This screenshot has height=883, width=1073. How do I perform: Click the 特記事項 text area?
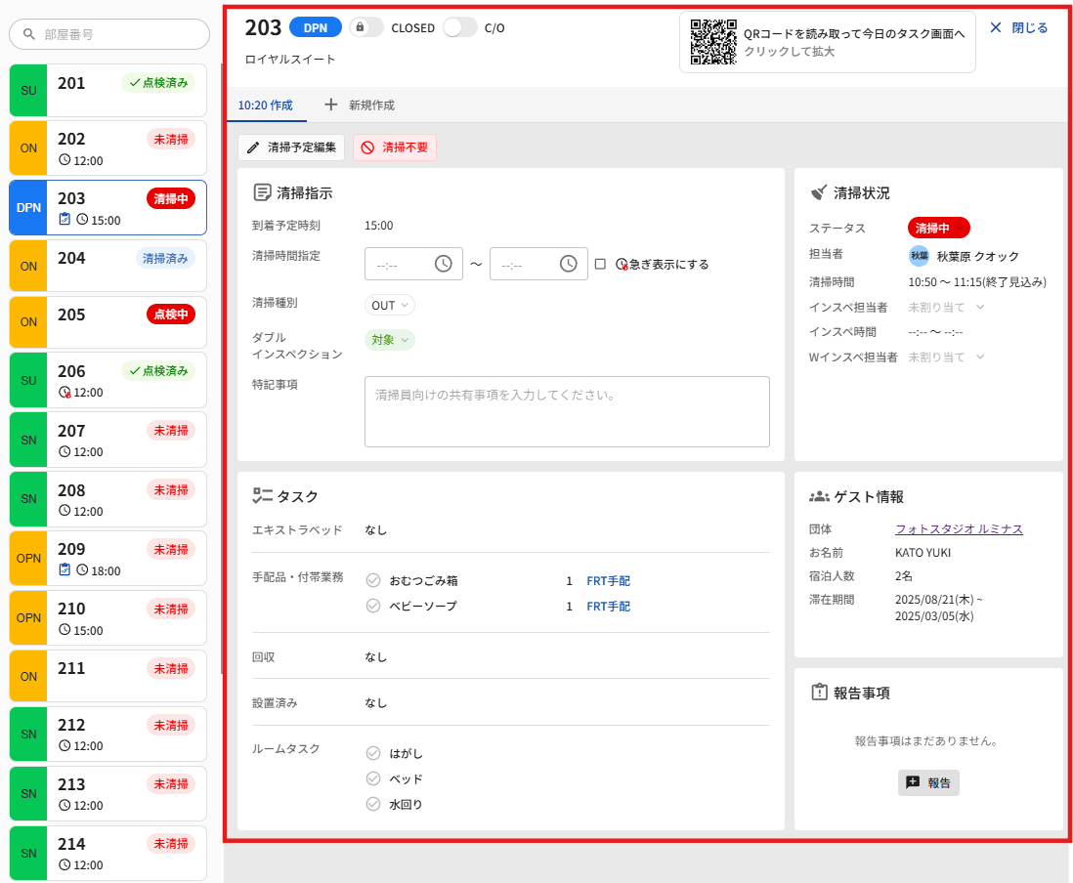pyautogui.click(x=567, y=411)
